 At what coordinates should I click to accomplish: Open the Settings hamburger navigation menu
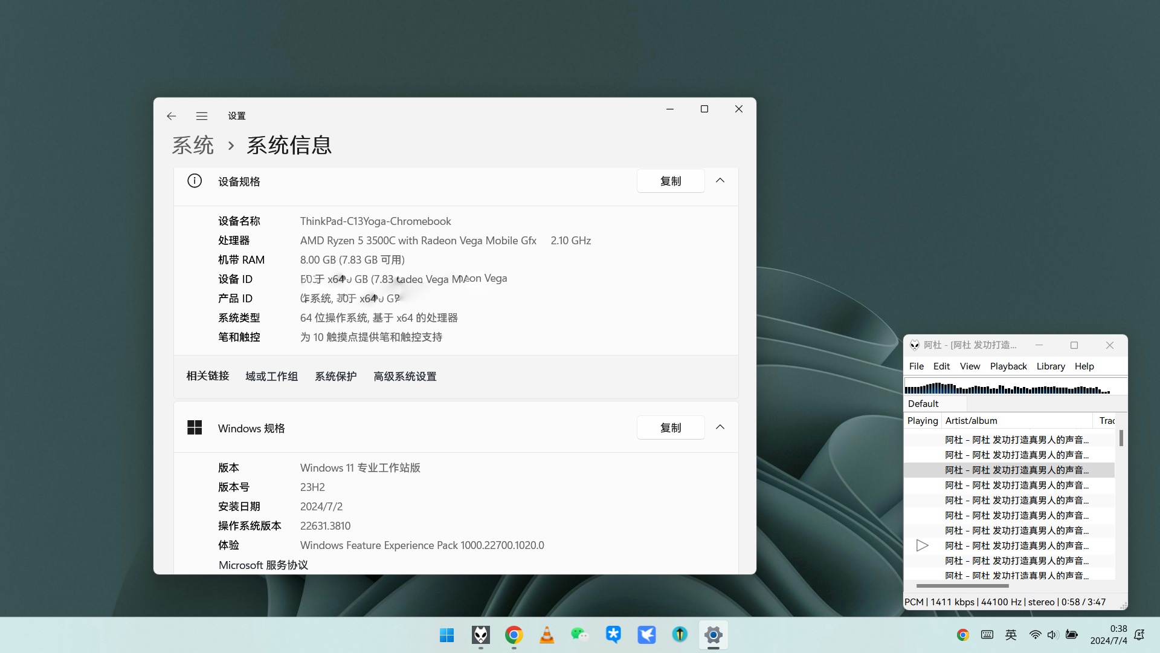[202, 116]
